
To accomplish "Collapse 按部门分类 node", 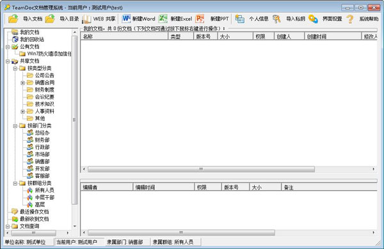I will tap(15, 126).
